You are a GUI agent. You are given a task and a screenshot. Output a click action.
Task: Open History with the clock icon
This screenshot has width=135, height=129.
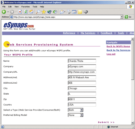(55, 12)
